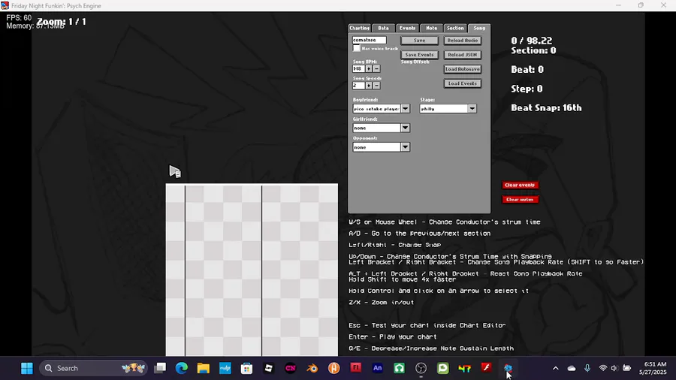This screenshot has width=676, height=380.
Task: Click the microphone tray icon
Action: coord(587,369)
